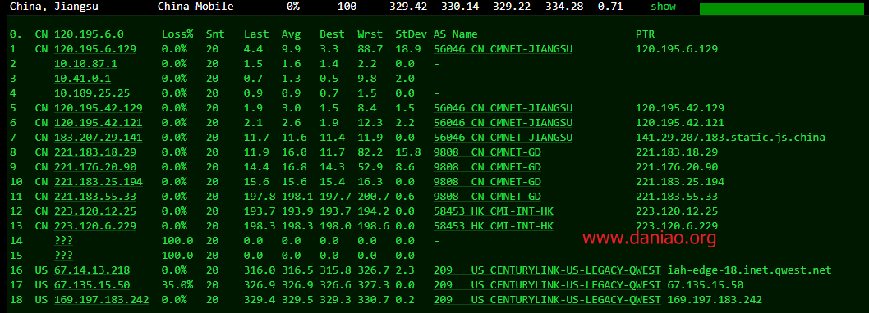Screen dimensions: 869x313
Task: Open AS link CMNET-GD on hop 11
Action: pyautogui.click(x=488, y=197)
